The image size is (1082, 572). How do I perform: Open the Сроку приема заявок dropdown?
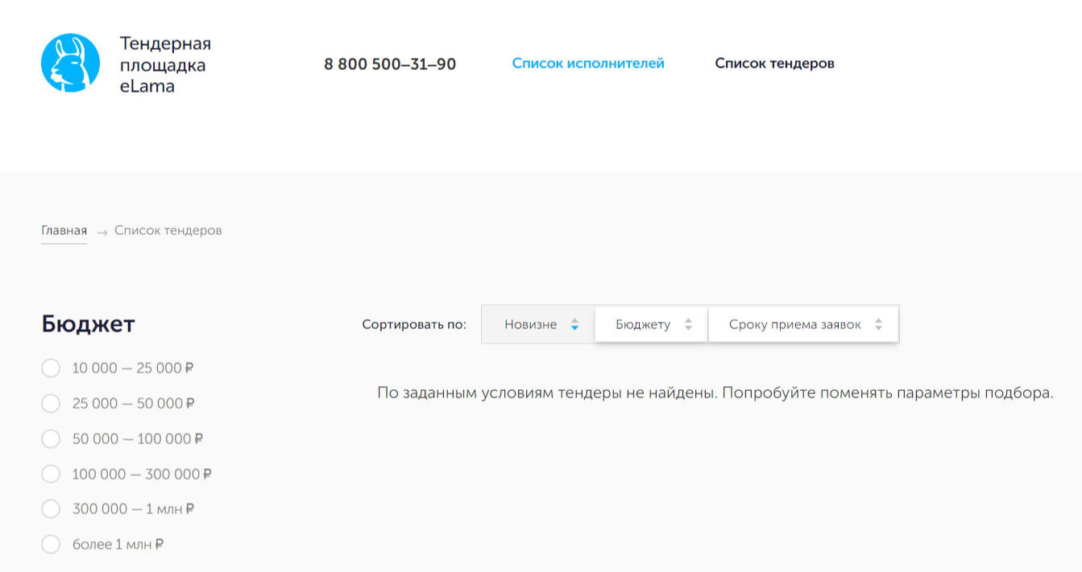coord(794,324)
